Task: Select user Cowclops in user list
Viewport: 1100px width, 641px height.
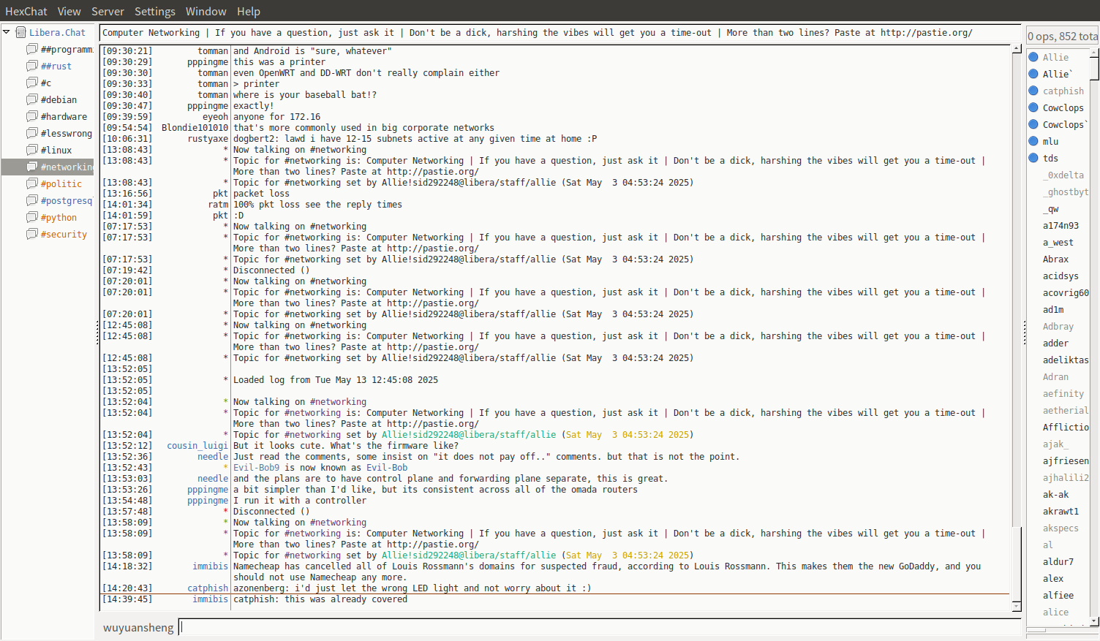Action: pyautogui.click(x=1063, y=107)
